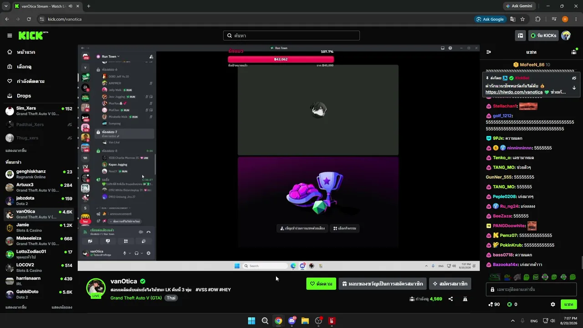Collapse the chat panel with arrow icon
Viewport: 583px width, 328px height.
489,52
